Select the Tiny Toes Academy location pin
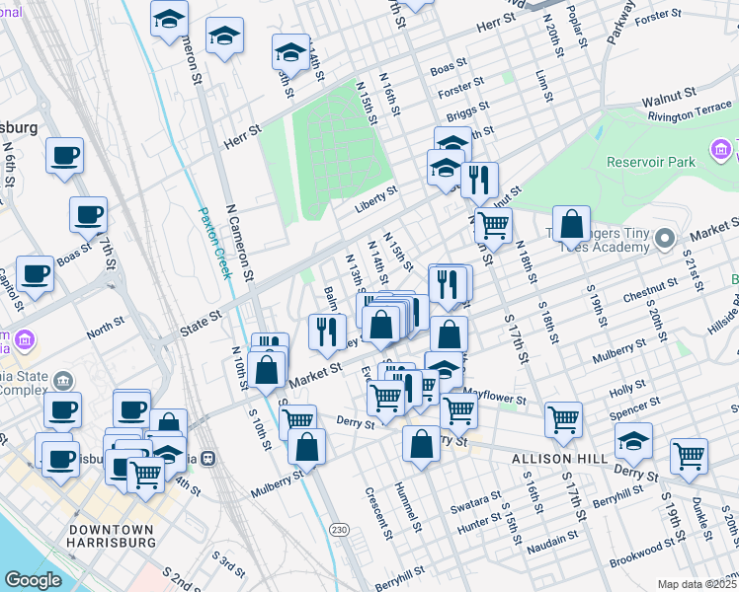This screenshot has width=739, height=592. (665, 239)
